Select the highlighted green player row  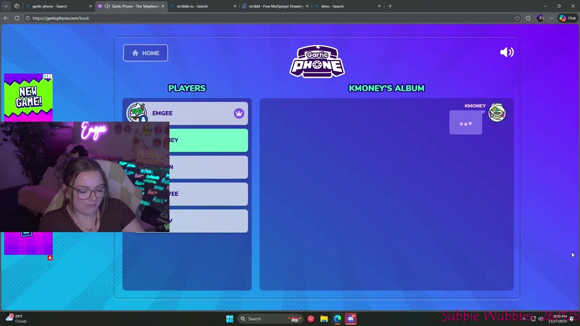point(208,140)
